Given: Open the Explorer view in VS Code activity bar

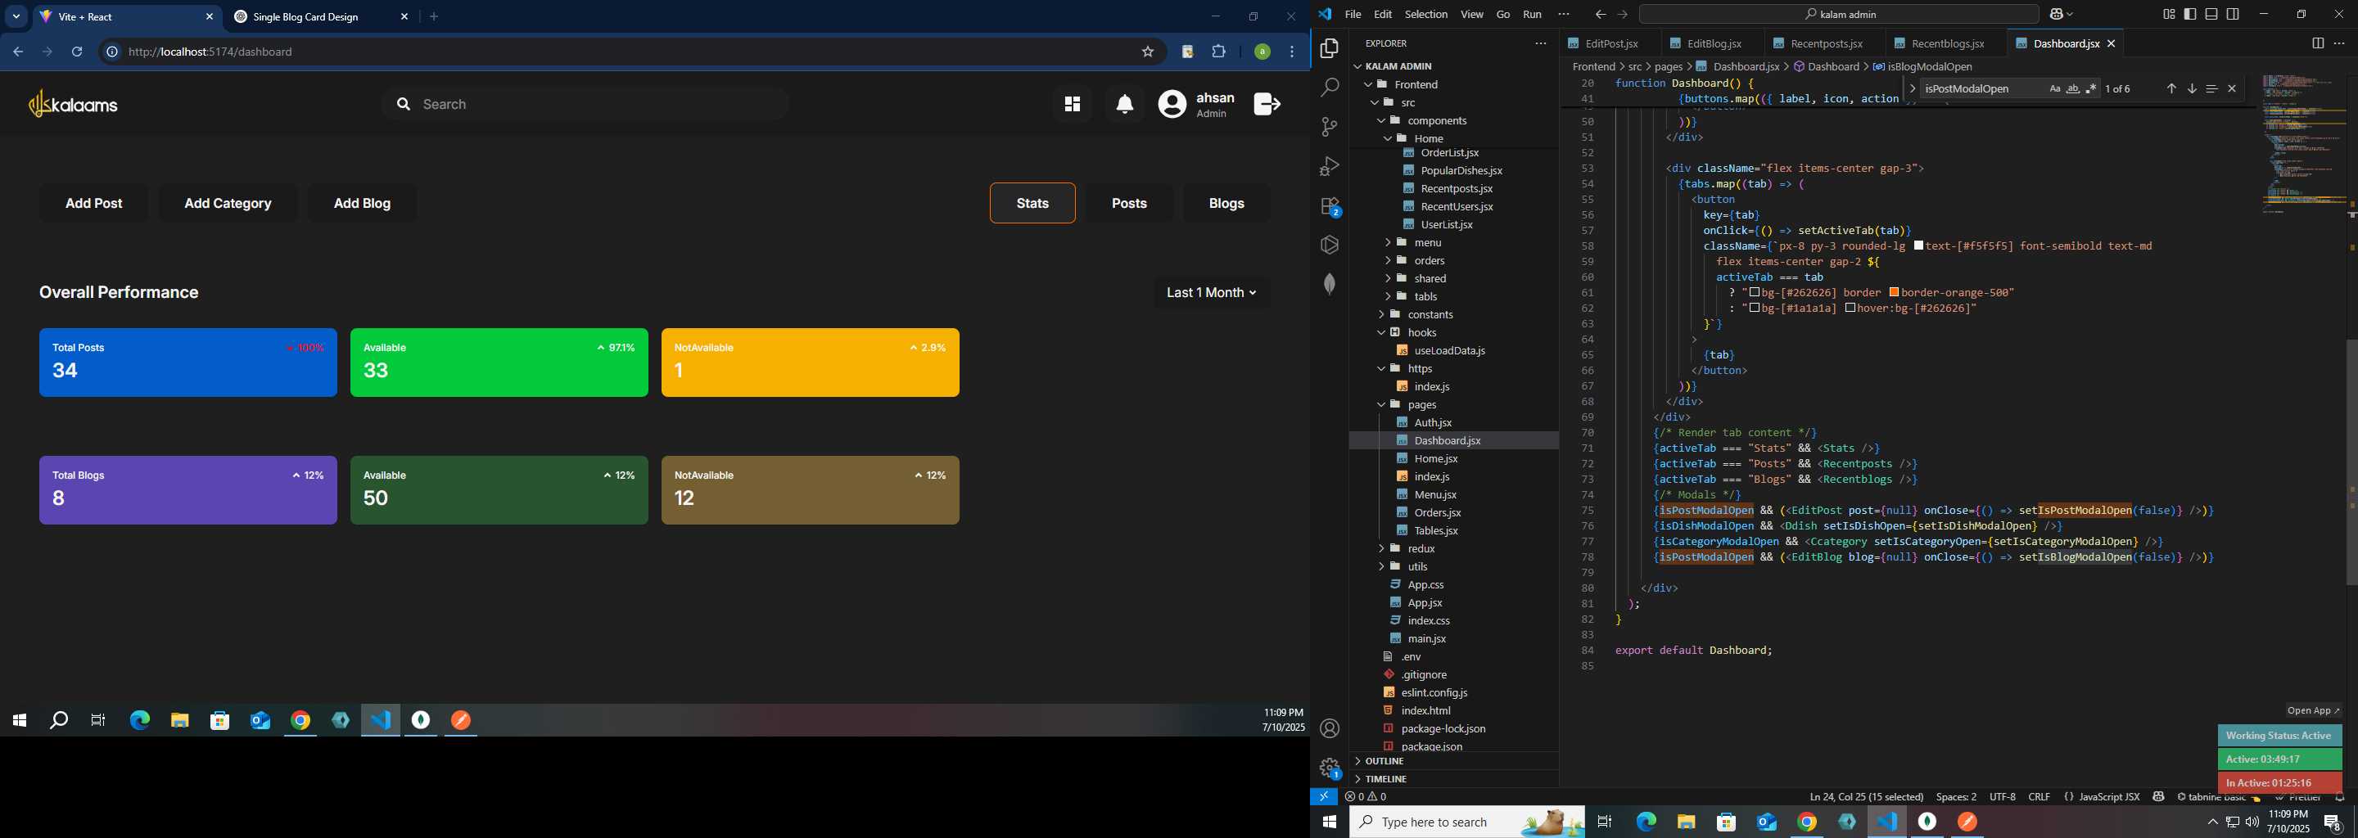Looking at the screenshot, I should point(1330,48).
